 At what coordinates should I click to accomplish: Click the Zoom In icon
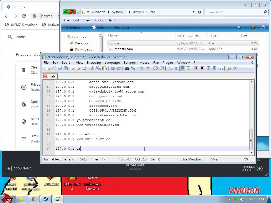click(141, 68)
